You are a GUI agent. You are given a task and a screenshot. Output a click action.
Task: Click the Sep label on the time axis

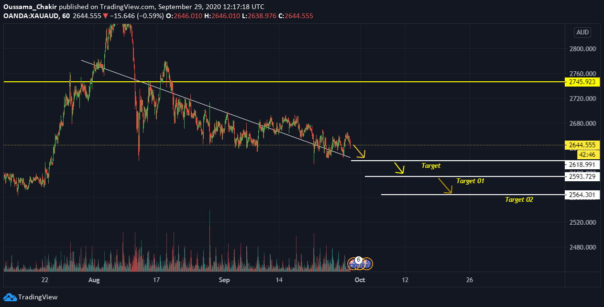click(x=224, y=280)
